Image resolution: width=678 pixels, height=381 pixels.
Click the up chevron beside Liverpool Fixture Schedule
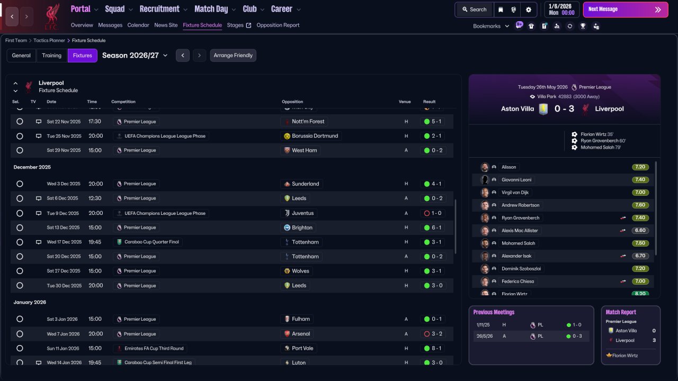point(15,83)
